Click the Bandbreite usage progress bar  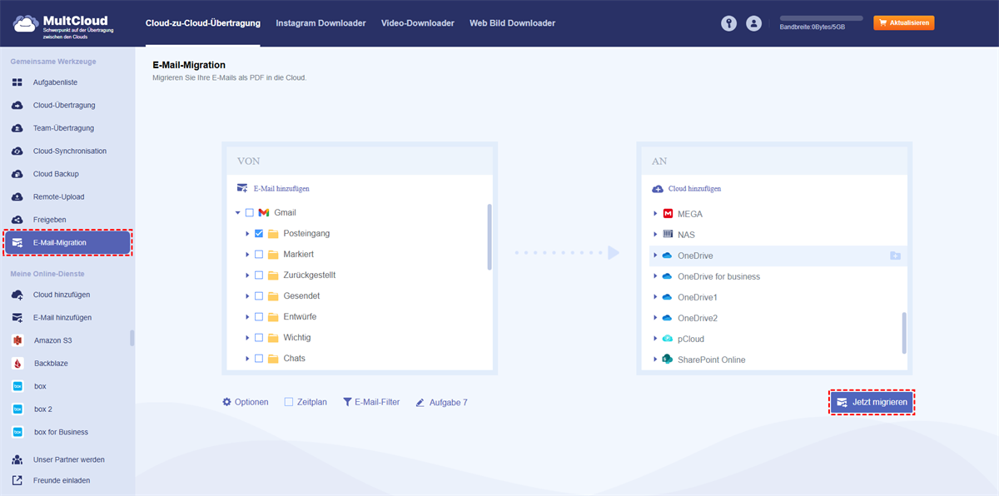821,18
